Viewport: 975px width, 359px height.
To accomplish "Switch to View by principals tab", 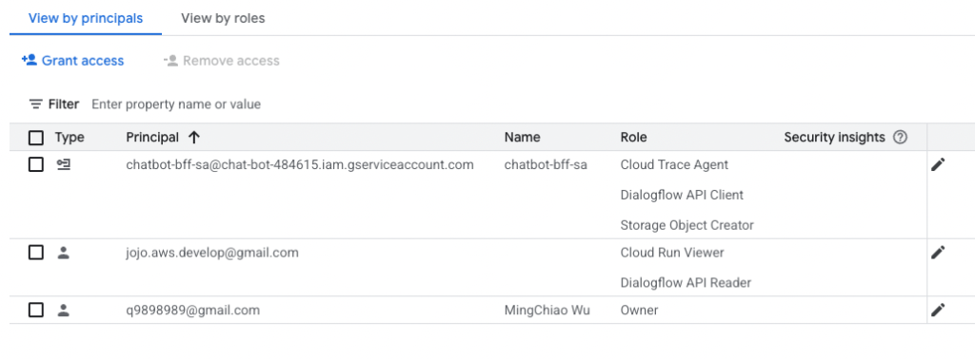I will [86, 18].
